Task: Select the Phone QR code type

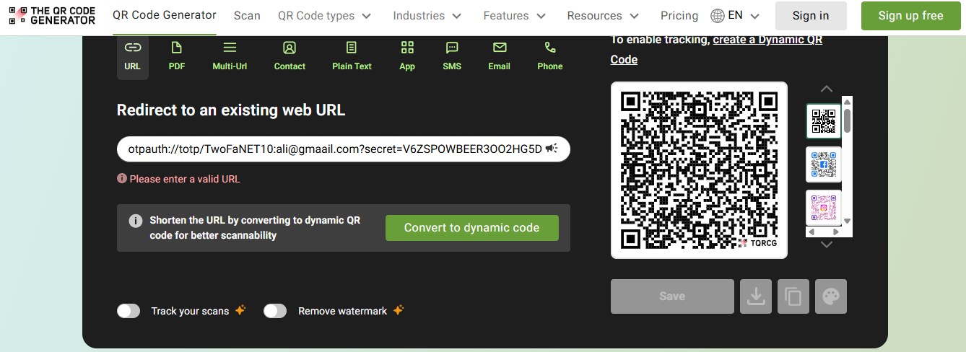Action: coord(549,56)
